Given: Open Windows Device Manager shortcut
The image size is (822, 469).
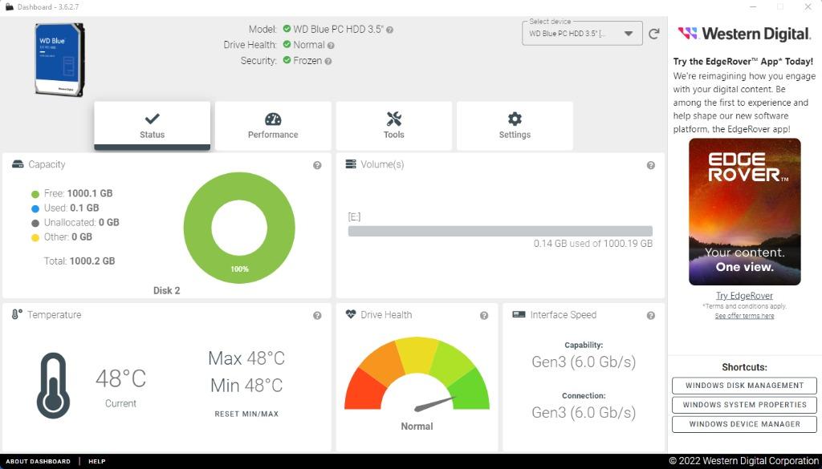Looking at the screenshot, I should click(744, 424).
